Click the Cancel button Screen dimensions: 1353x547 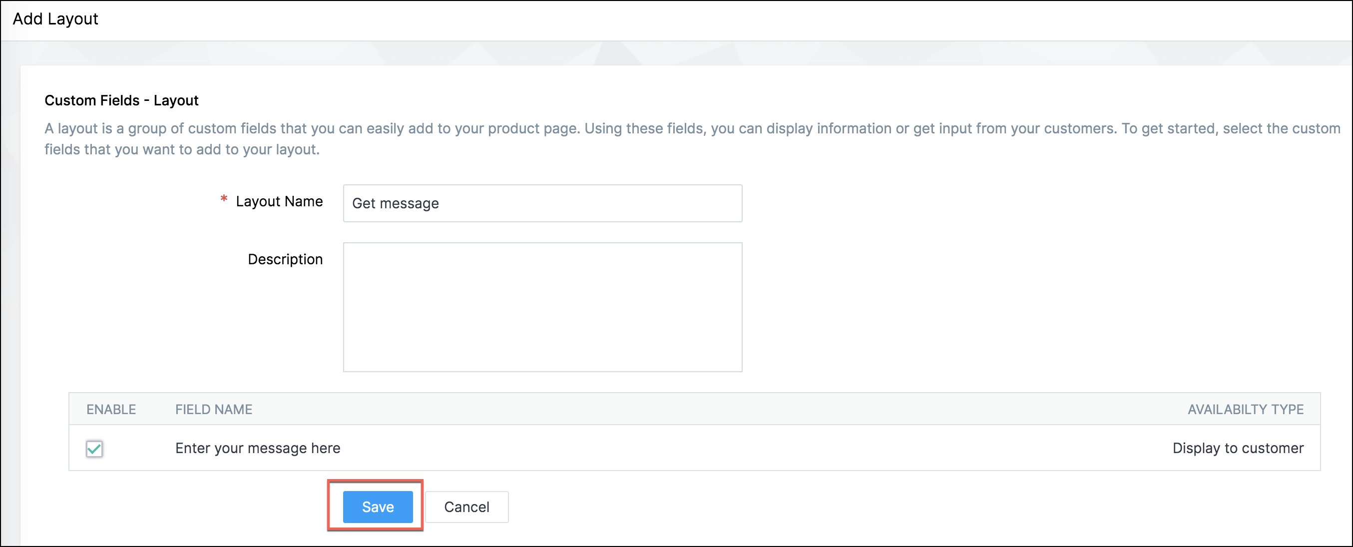(466, 507)
